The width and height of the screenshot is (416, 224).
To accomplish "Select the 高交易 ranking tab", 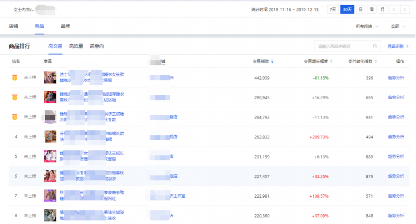I will 55,46.
